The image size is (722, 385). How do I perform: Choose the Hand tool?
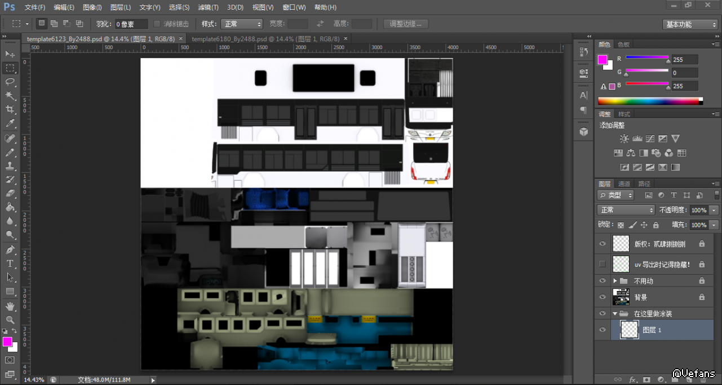pyautogui.click(x=10, y=306)
